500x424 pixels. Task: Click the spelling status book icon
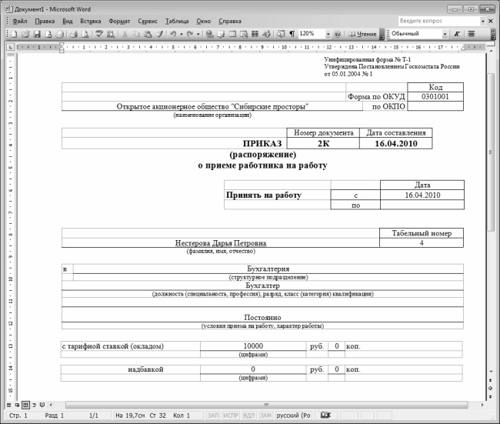pyautogui.click(x=325, y=415)
